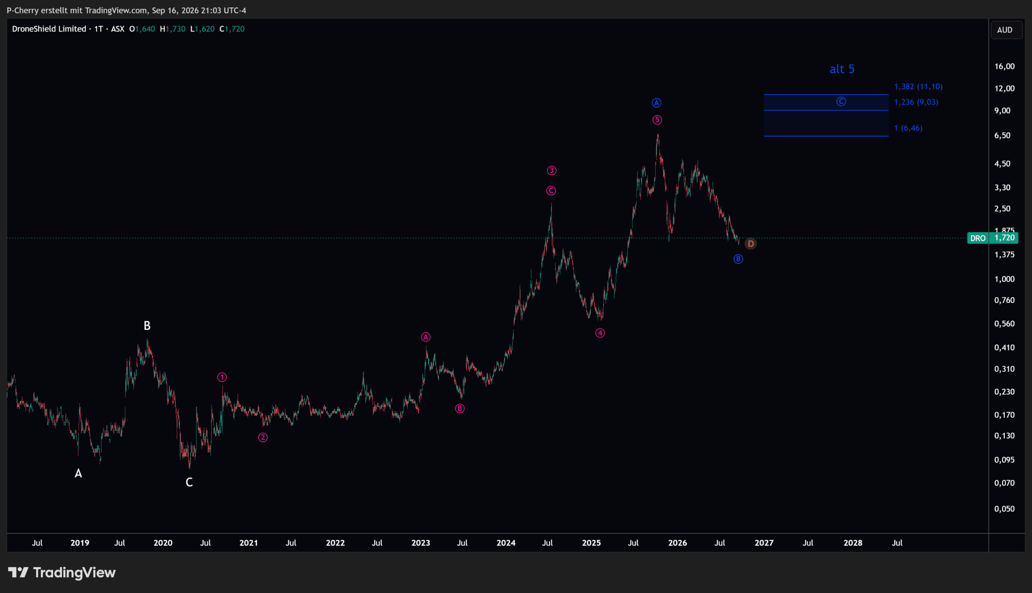Click the DRO 1,720 price tag

coord(992,238)
